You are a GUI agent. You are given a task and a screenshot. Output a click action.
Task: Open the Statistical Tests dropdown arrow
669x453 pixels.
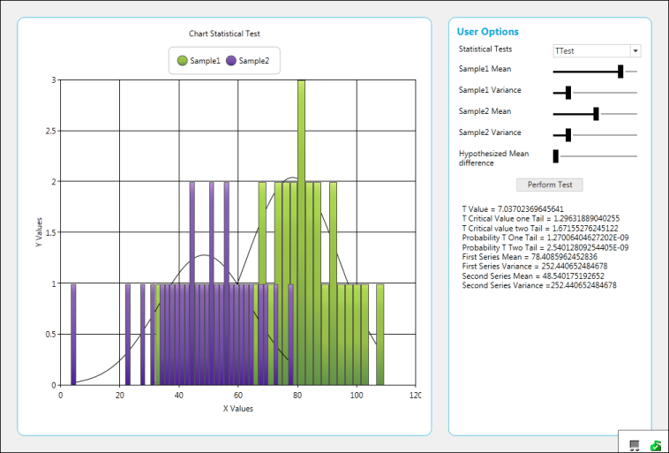point(635,52)
